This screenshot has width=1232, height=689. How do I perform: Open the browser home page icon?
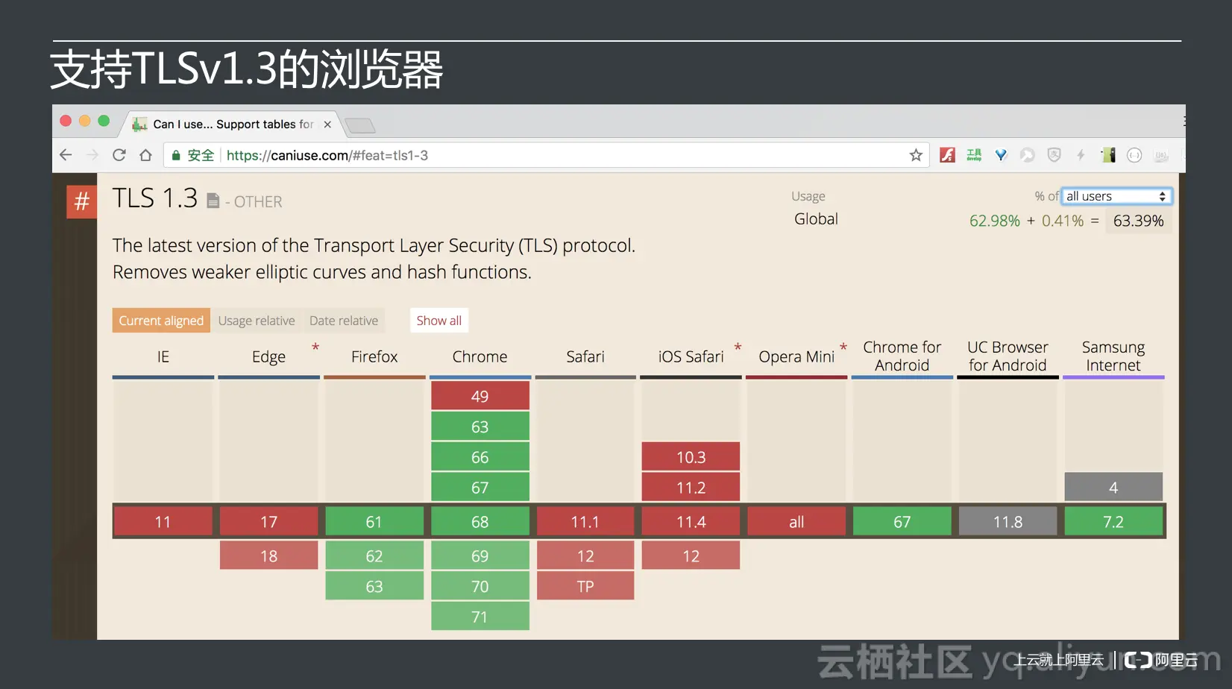(x=145, y=155)
